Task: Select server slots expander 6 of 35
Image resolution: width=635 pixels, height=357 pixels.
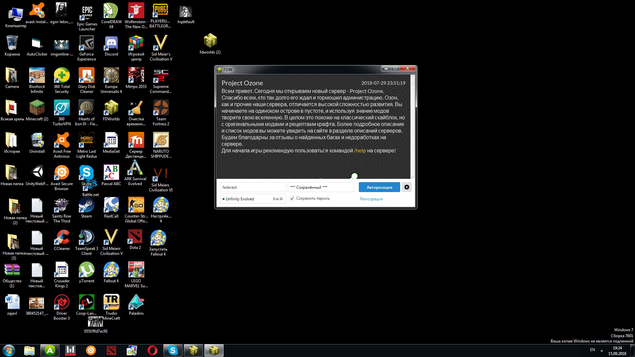Action: (x=277, y=199)
